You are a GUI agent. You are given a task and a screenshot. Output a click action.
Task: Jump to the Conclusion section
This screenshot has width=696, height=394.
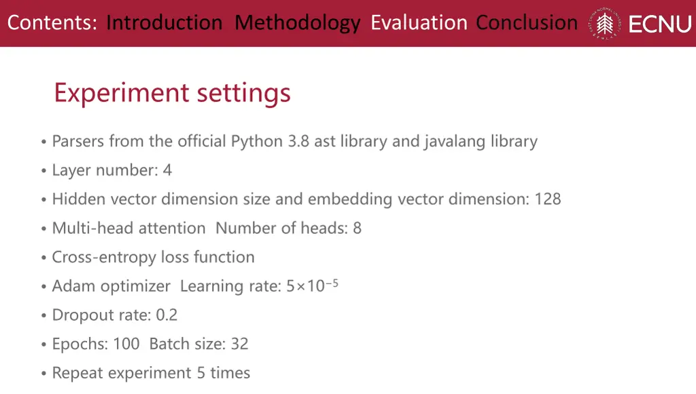tap(527, 22)
